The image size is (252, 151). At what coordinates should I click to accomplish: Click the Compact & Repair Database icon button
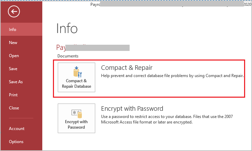coord(76,77)
